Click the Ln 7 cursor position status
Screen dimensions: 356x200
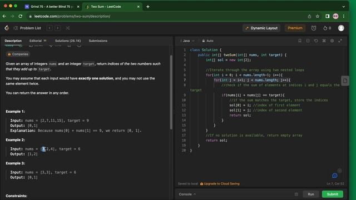point(335,184)
